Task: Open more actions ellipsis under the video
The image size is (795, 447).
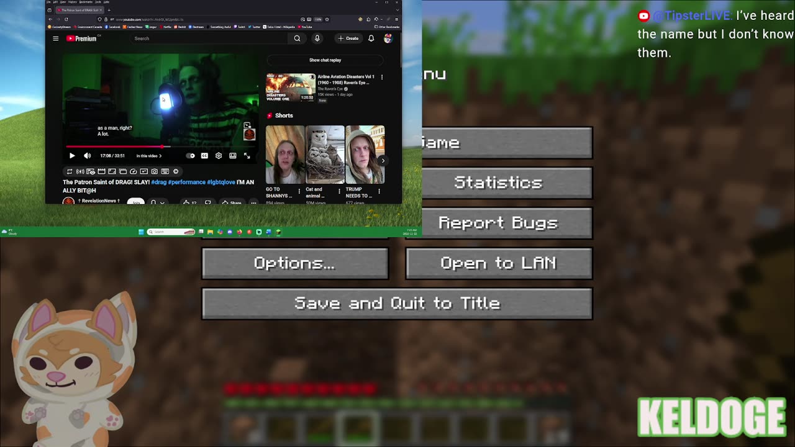Action: (x=253, y=202)
